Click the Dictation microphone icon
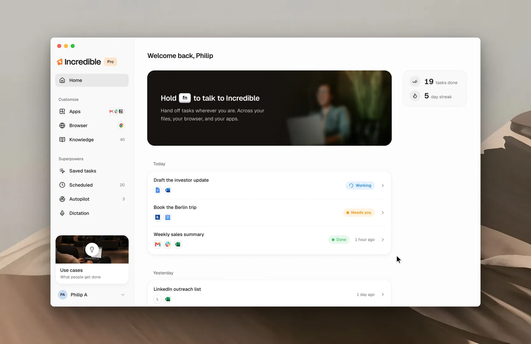This screenshot has height=344, width=531. click(x=62, y=213)
